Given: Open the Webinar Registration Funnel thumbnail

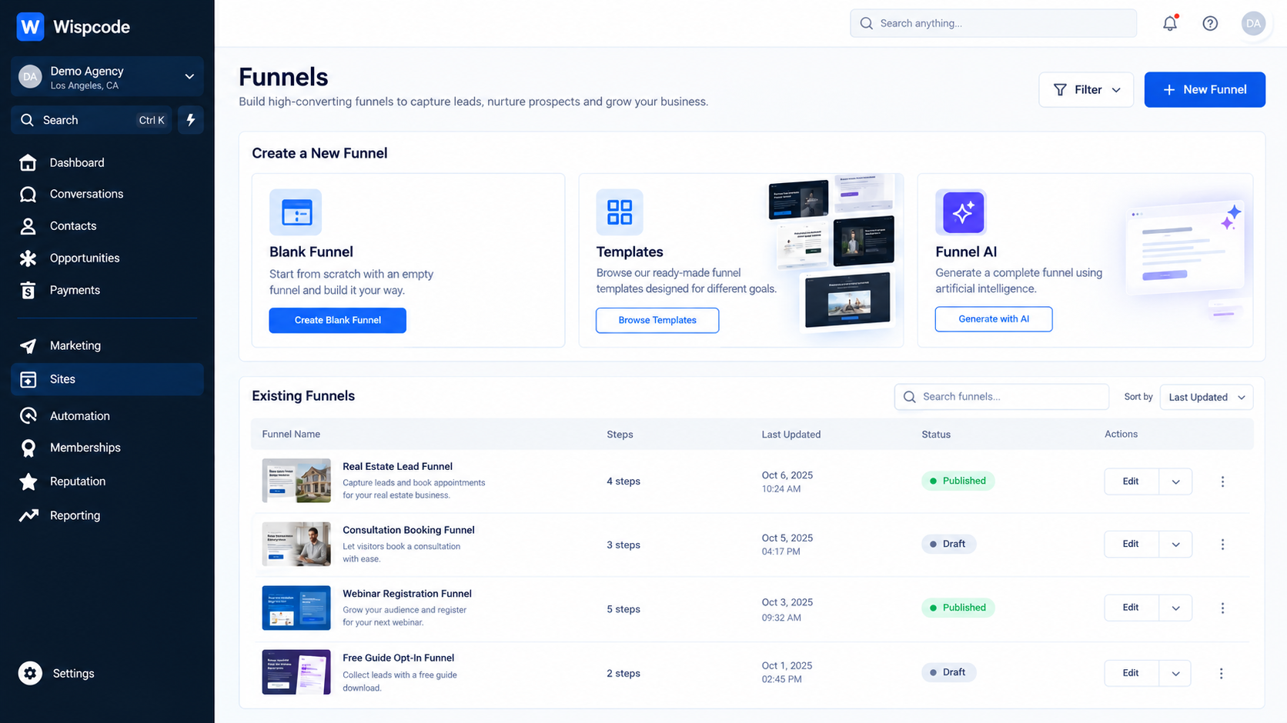Looking at the screenshot, I should [x=296, y=608].
